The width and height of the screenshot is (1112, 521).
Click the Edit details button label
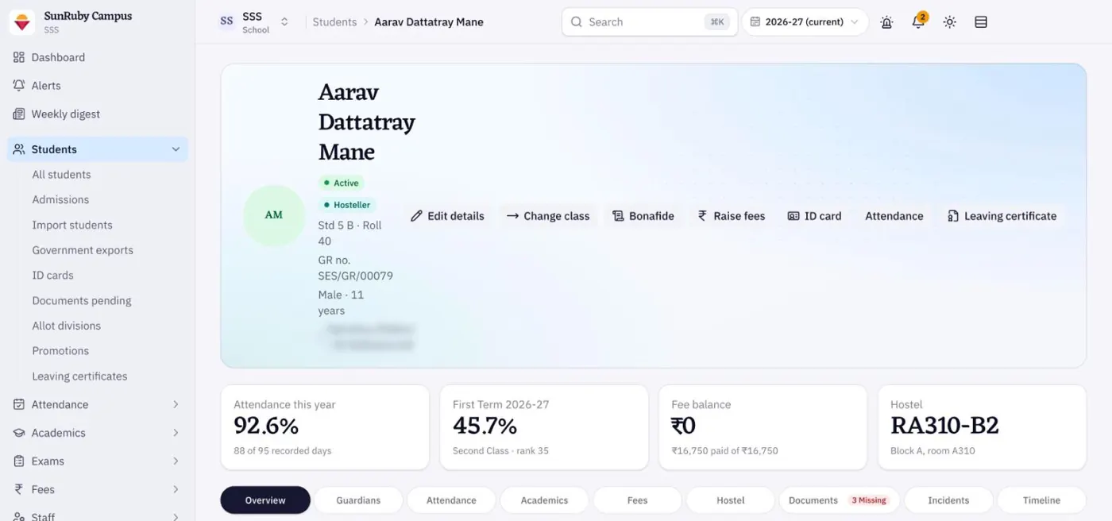[x=456, y=216]
